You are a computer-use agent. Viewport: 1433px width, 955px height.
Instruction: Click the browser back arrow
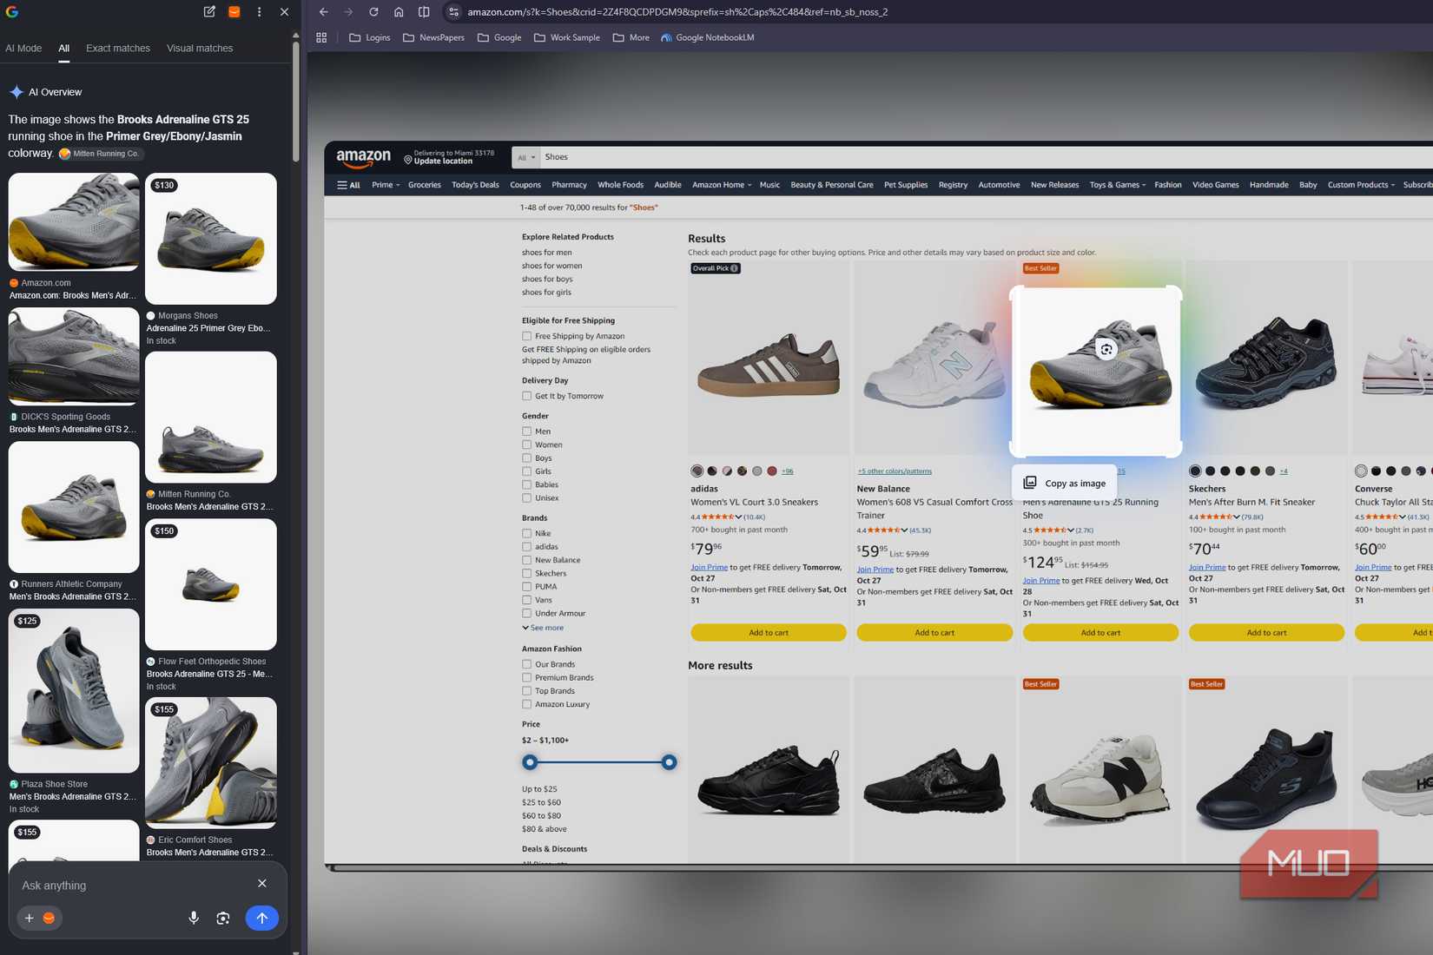coord(323,12)
